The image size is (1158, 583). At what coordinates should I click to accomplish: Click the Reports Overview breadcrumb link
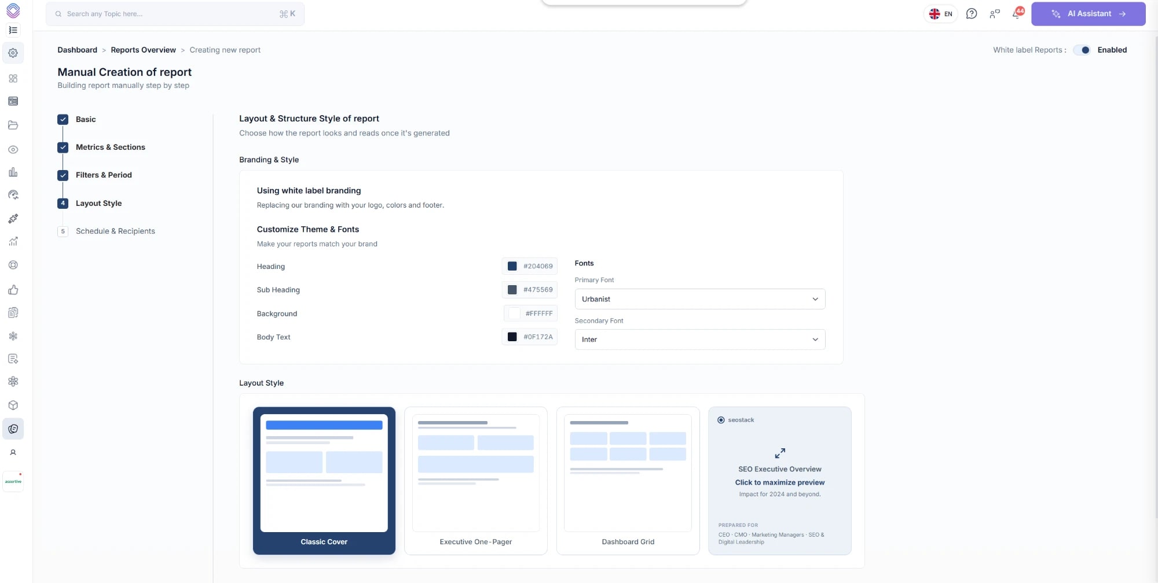click(143, 50)
